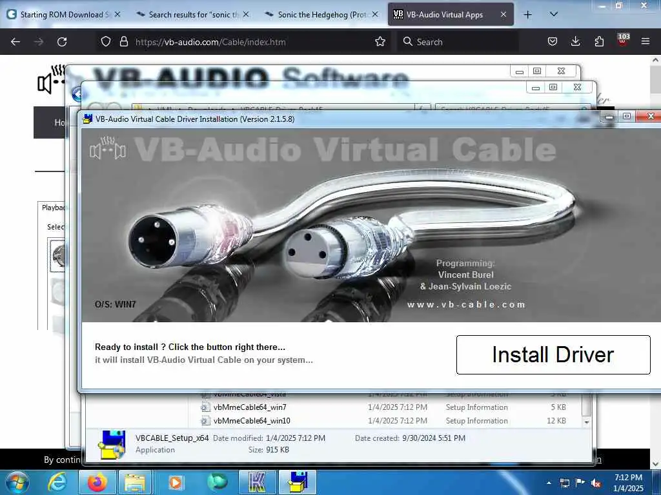
Task: Click the 5 KB size cell for vbMmeCable64_win7
Action: (558, 407)
